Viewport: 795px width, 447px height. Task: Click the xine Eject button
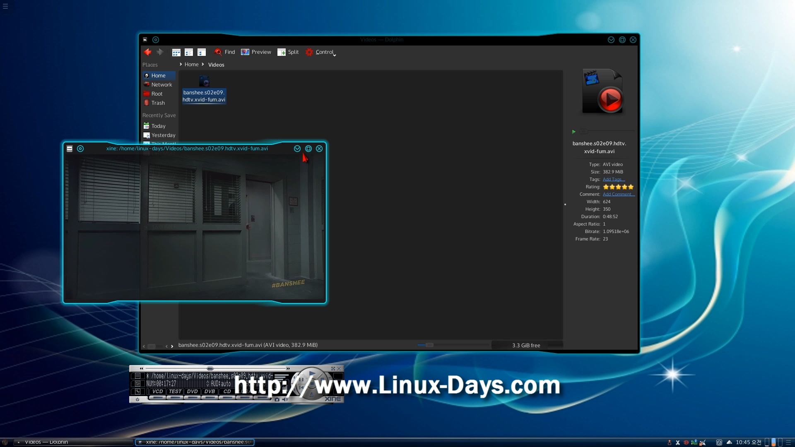pos(312,394)
